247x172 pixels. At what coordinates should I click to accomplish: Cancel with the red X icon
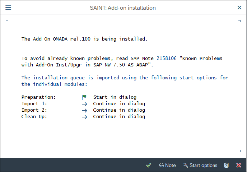point(239,165)
